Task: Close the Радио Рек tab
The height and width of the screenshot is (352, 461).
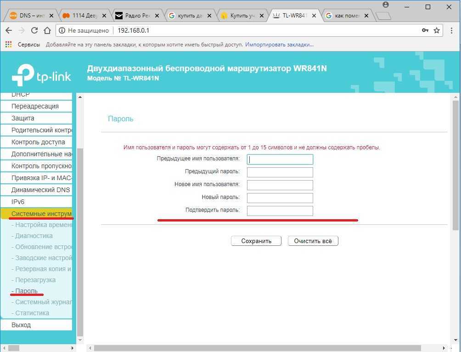Action: click(157, 16)
